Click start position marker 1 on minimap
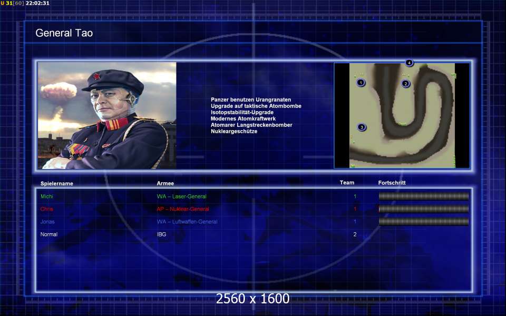506x316 pixels. click(361, 83)
